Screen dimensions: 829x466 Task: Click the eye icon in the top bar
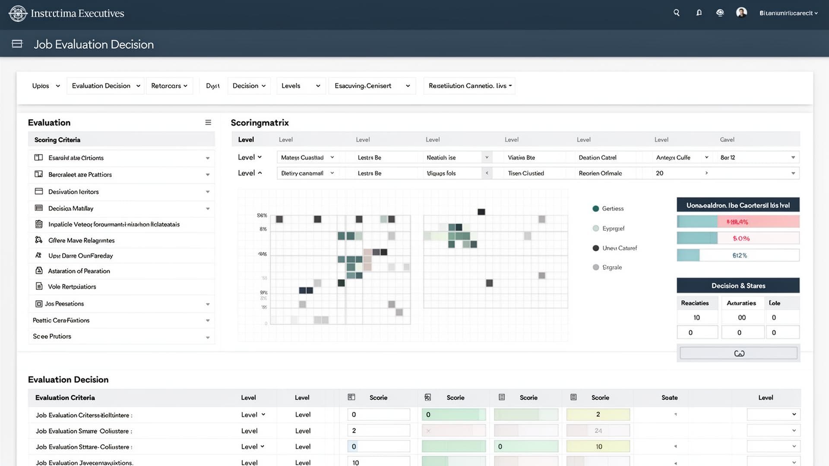coord(720,13)
